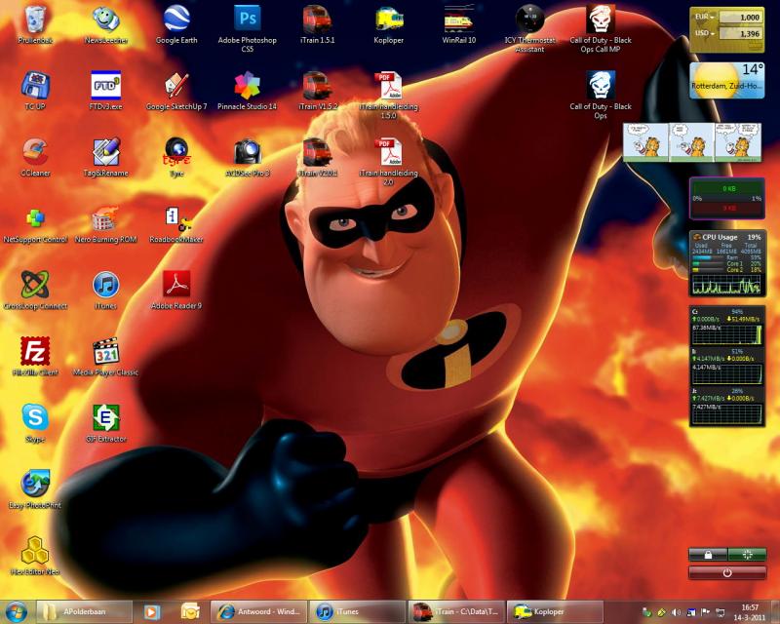Launch GIF Extractor shortcut
This screenshot has width=780, height=624.
[105, 423]
